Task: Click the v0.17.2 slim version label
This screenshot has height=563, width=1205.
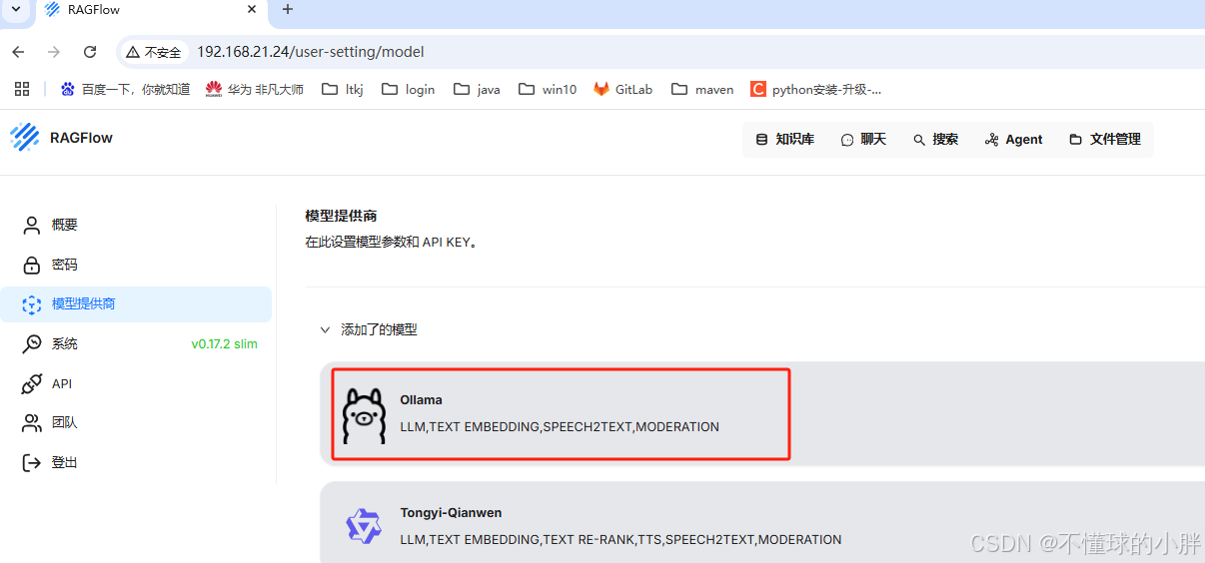Action: (224, 343)
